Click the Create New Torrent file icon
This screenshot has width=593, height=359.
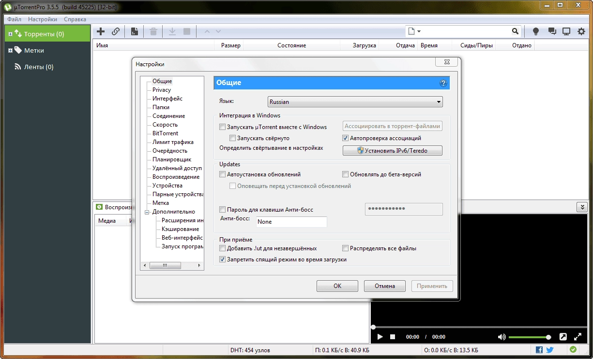[134, 31]
